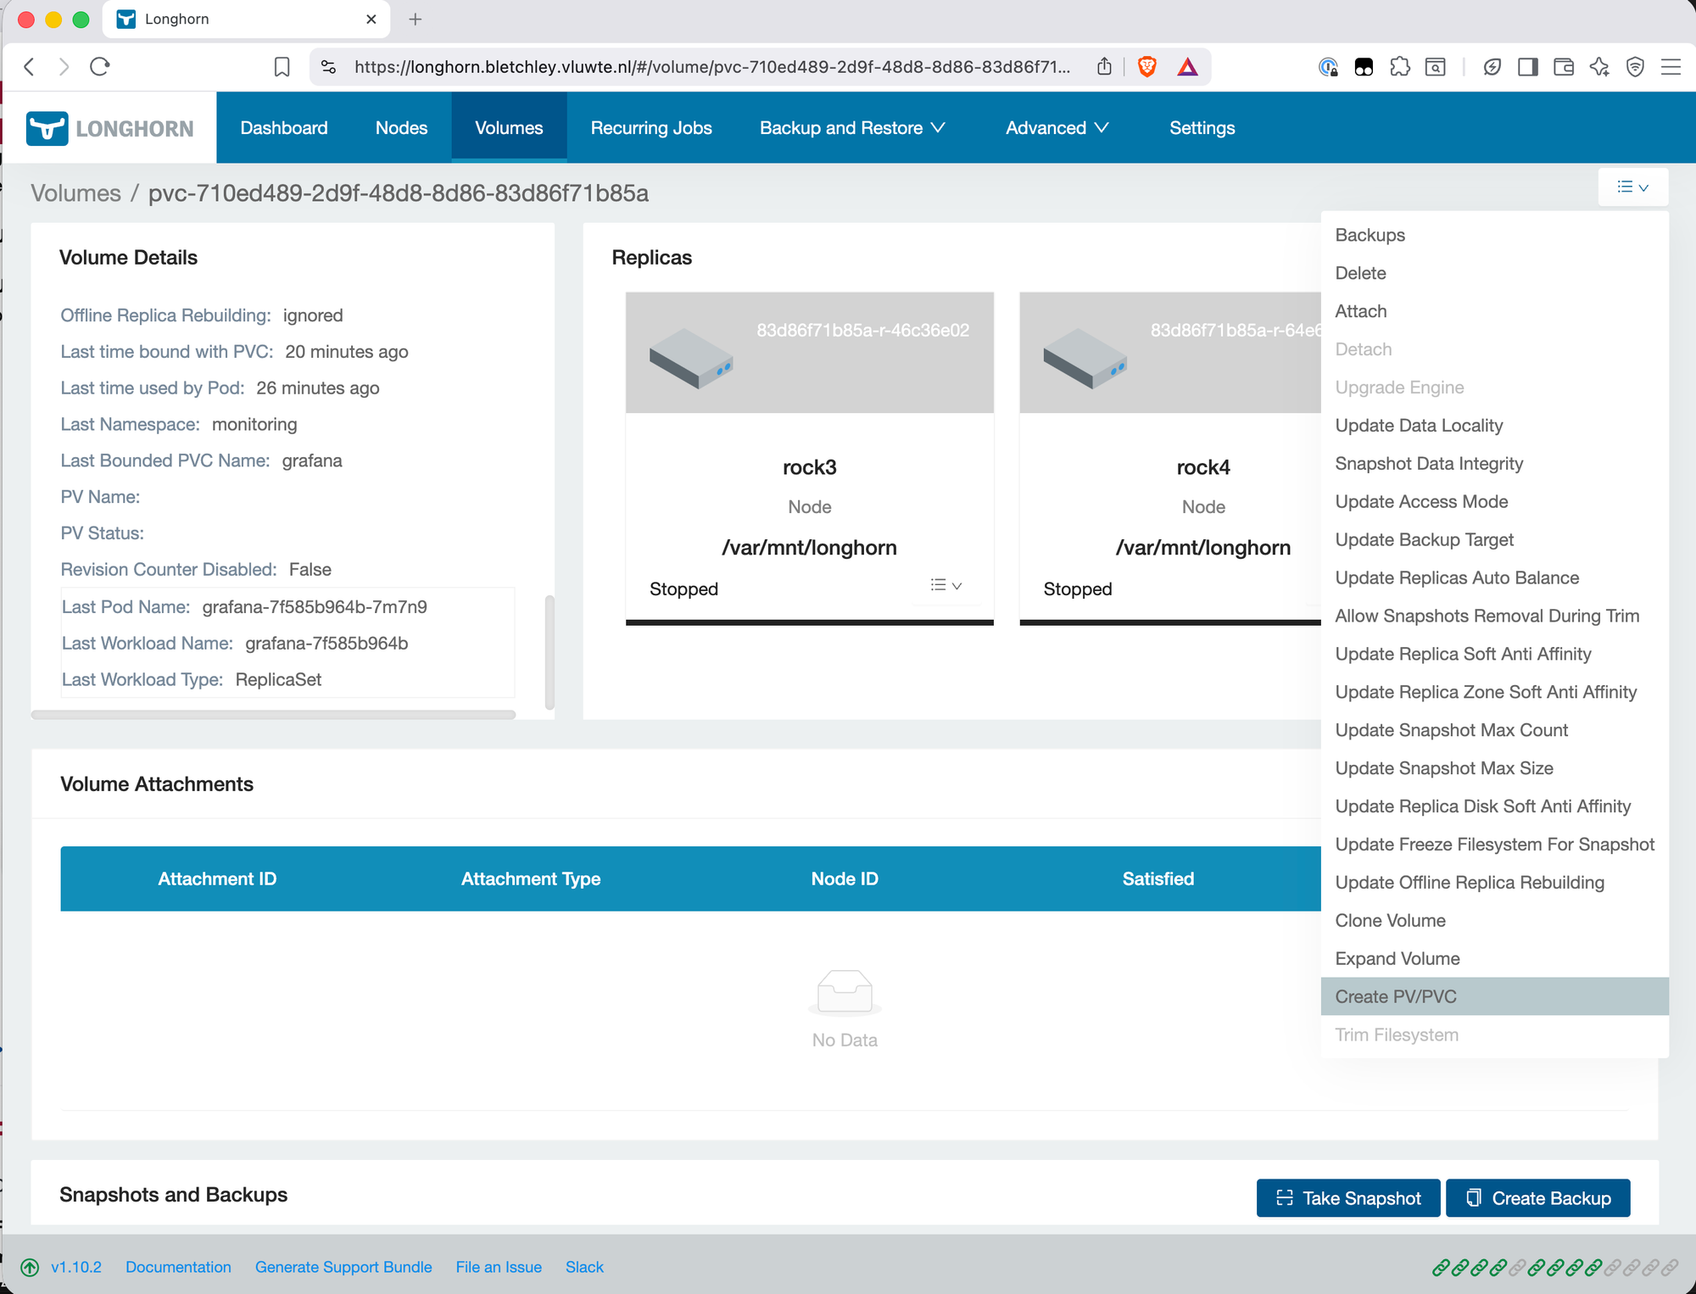The width and height of the screenshot is (1696, 1294).
Task: Click the rock3 replica disk image
Action: [691, 358]
